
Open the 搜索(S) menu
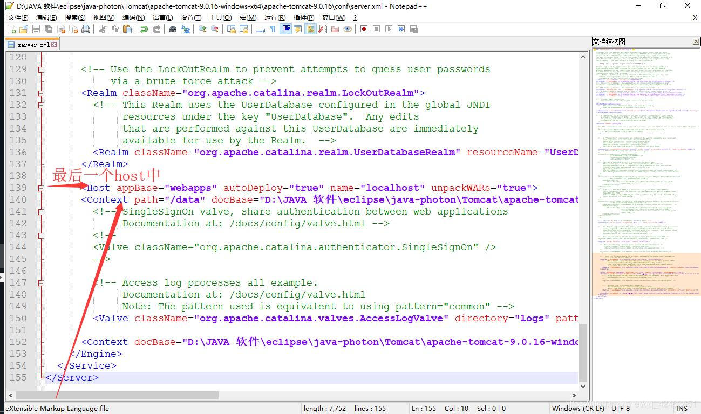(x=75, y=18)
